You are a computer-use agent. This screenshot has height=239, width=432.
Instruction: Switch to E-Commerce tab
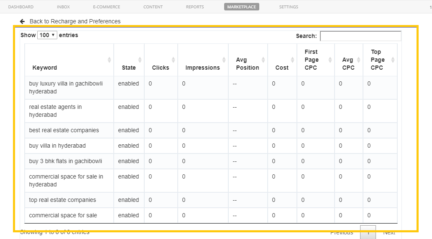[106, 7]
